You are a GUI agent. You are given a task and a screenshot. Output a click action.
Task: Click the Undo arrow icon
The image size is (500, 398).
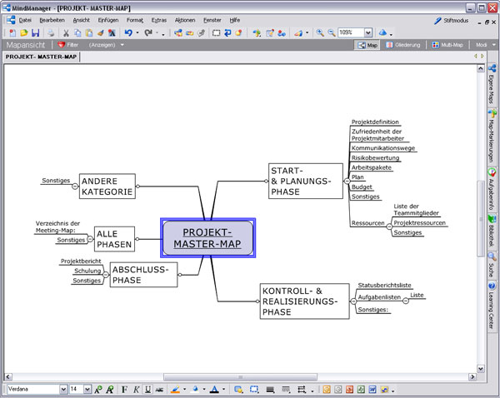click(x=128, y=32)
